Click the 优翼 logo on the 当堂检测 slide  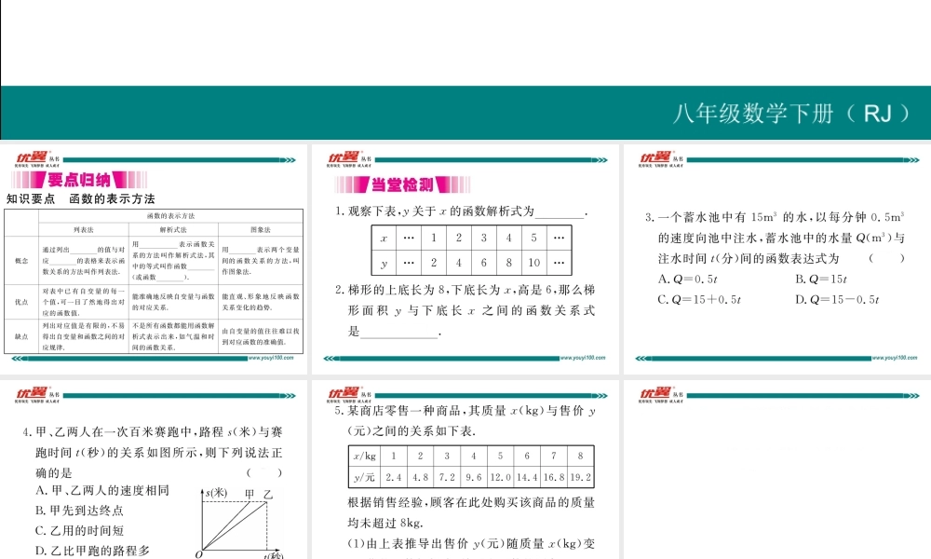(x=343, y=157)
